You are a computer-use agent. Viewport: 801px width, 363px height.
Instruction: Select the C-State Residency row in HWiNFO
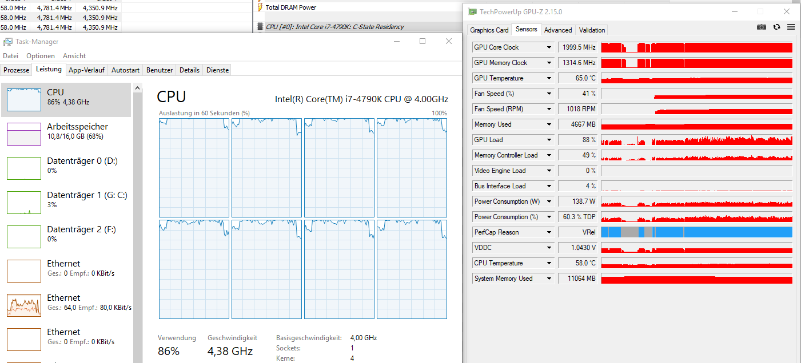click(358, 27)
